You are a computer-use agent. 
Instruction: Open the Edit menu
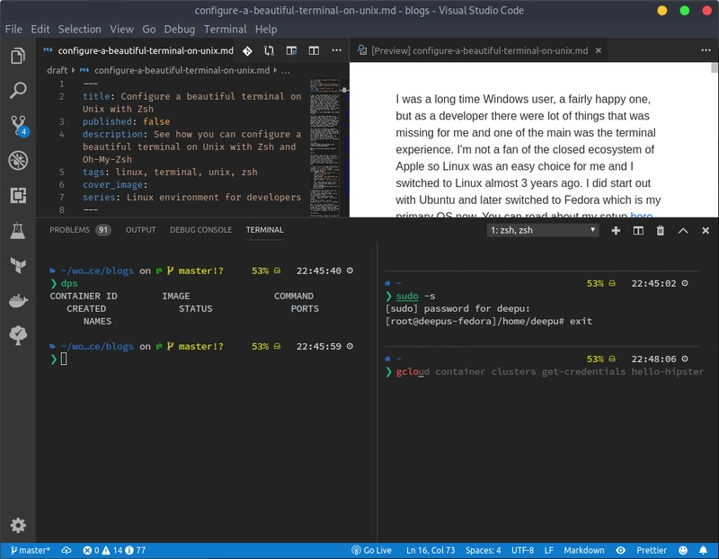click(40, 30)
